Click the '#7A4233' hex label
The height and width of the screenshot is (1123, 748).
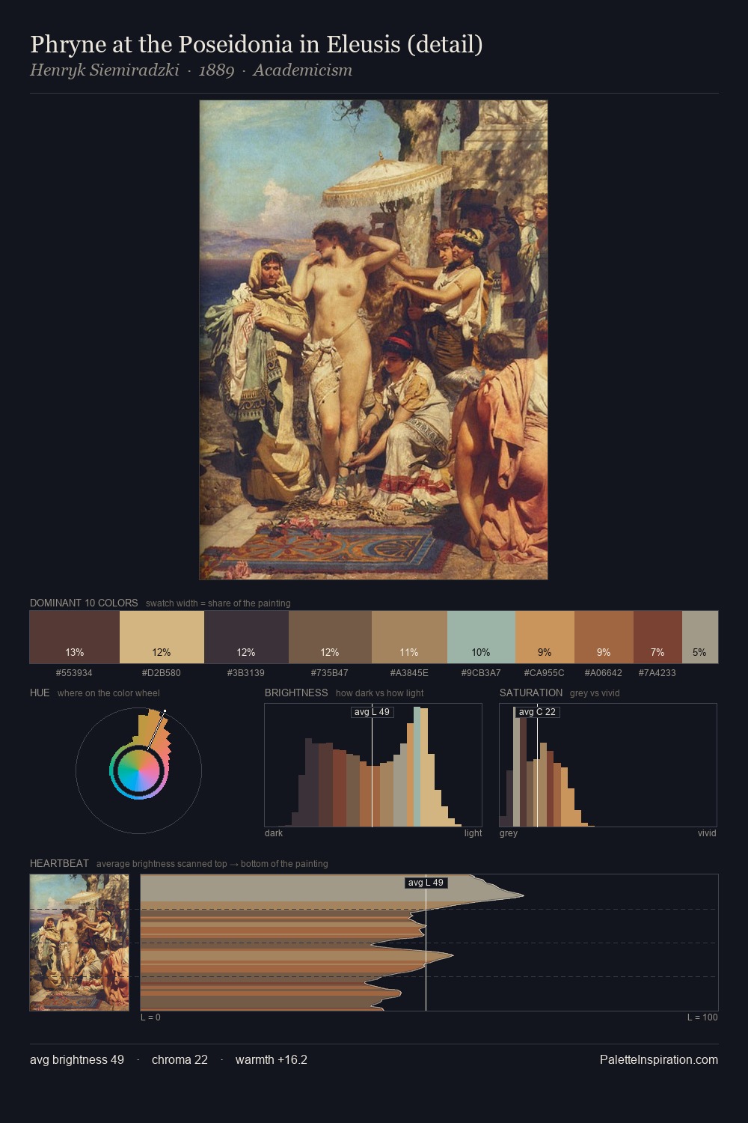(x=657, y=673)
